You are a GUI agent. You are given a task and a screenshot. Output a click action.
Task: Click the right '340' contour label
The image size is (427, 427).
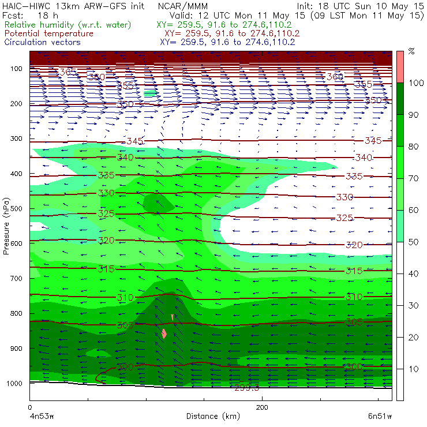pyautogui.click(x=364, y=158)
